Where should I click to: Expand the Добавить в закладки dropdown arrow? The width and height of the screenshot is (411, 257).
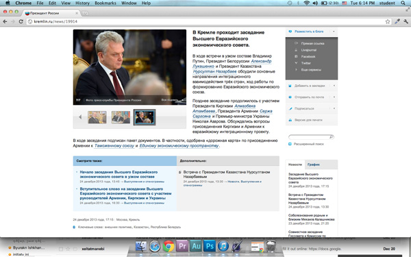point(334,86)
